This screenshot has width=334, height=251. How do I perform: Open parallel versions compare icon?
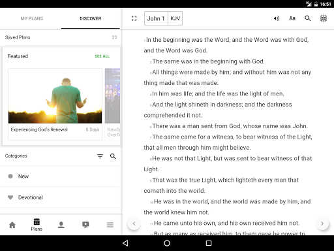[324, 18]
